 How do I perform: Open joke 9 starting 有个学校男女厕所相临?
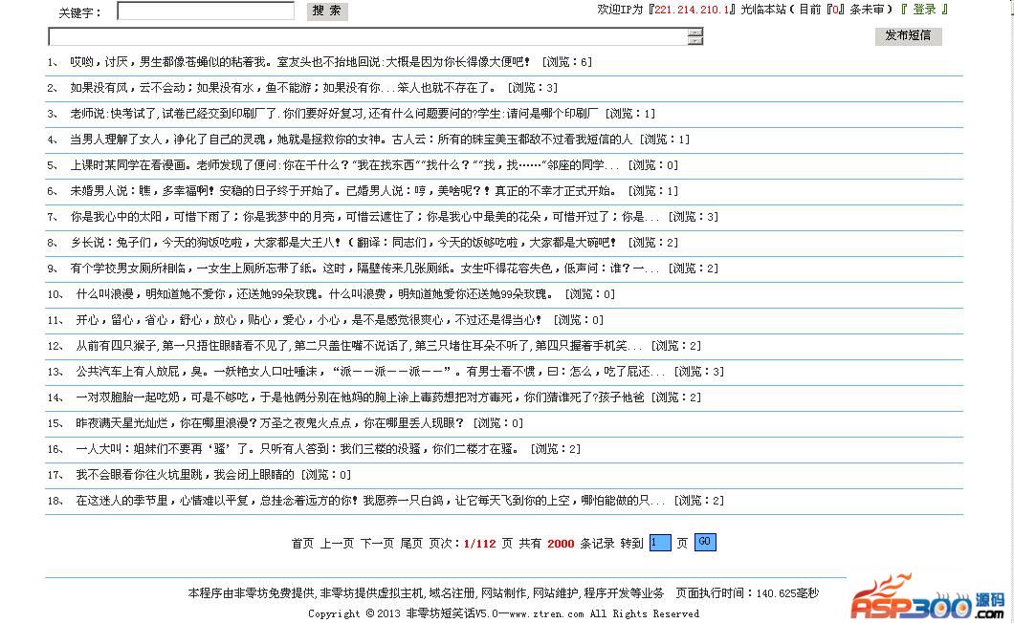pos(364,269)
